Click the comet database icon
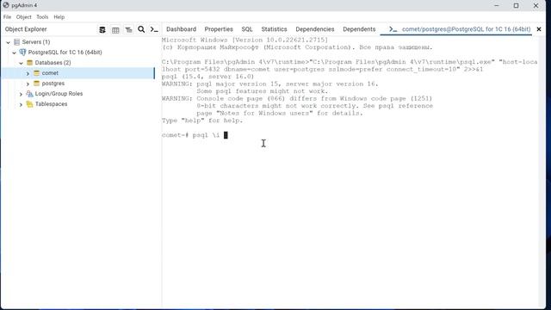 (36, 73)
